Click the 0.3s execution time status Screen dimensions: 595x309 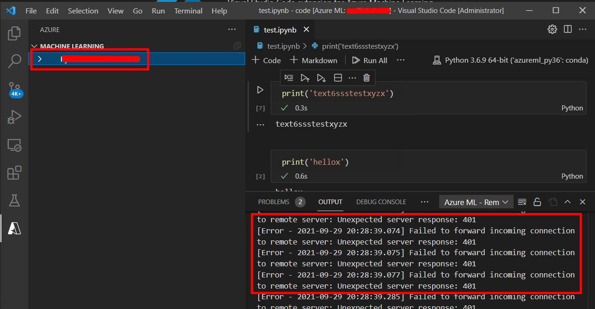(301, 108)
